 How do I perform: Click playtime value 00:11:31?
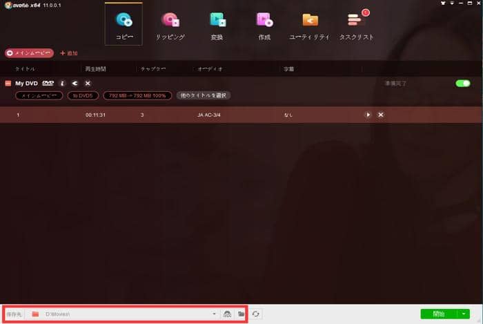click(95, 115)
